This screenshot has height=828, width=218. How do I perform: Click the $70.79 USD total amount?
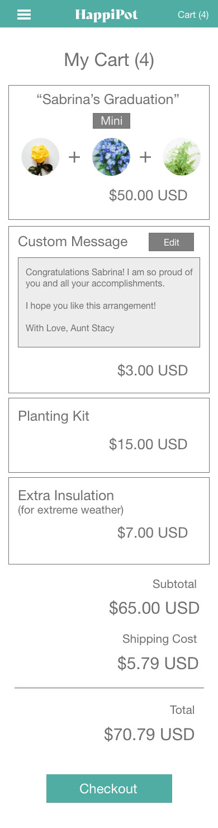point(149,734)
